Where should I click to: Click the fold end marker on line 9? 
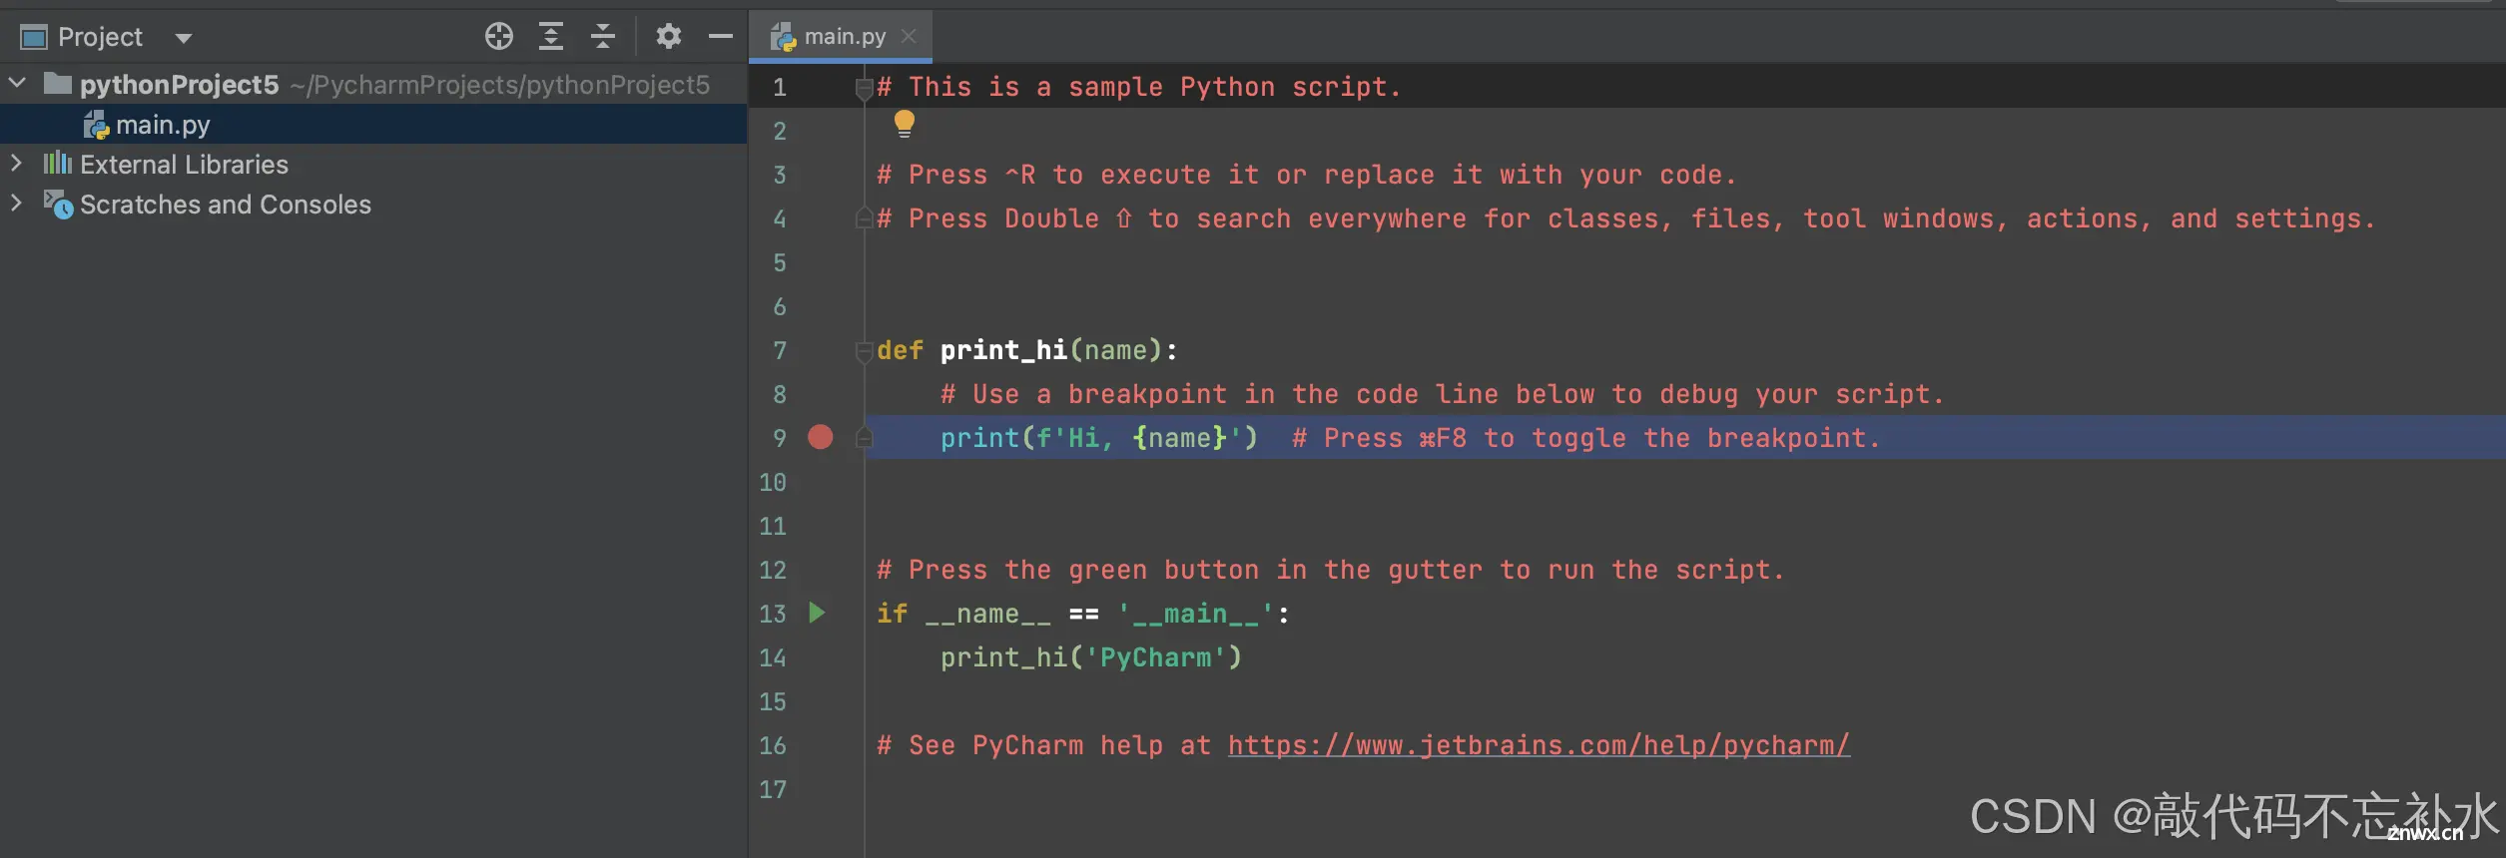(865, 437)
